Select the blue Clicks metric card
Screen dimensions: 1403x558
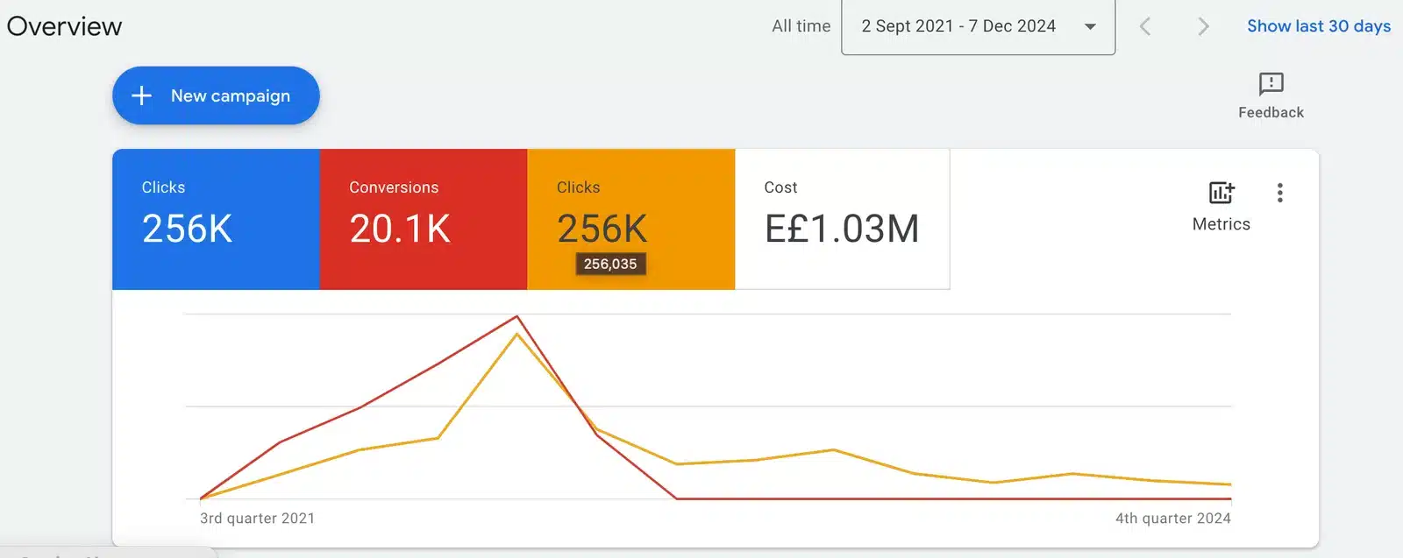click(x=216, y=219)
